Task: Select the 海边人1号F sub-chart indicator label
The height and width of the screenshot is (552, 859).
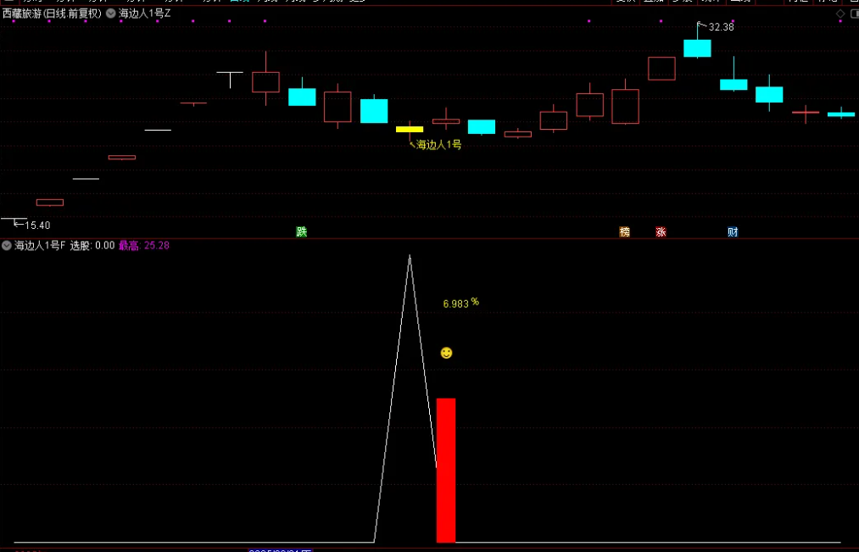Action: (x=40, y=246)
